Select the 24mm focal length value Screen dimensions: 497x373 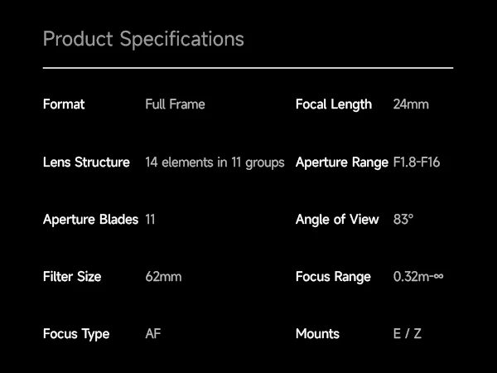(412, 104)
